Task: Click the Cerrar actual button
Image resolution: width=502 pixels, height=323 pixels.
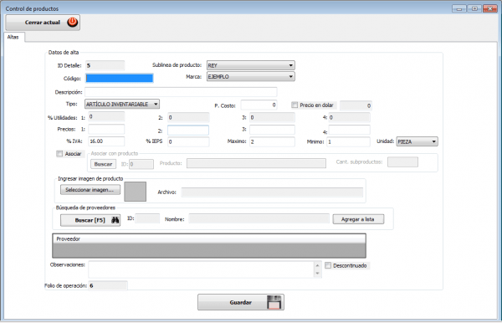Action: [x=43, y=23]
